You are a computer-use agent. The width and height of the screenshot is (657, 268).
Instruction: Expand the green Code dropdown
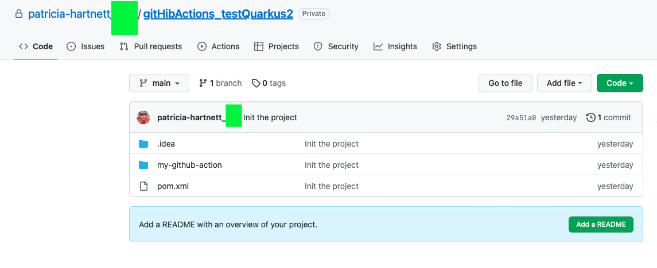[619, 83]
